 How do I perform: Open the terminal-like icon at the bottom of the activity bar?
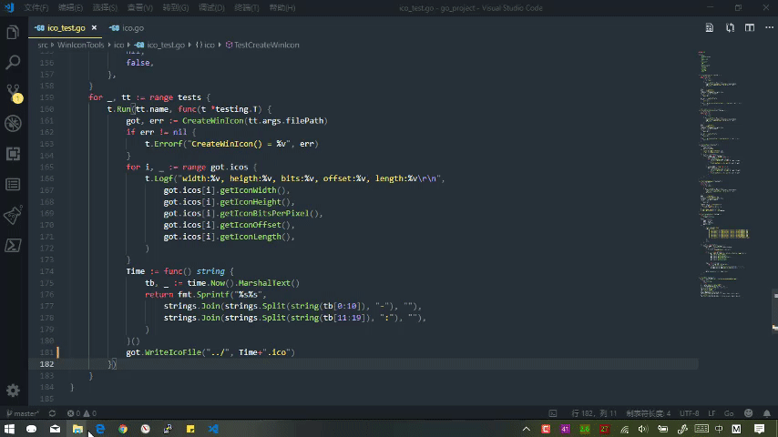point(13,246)
